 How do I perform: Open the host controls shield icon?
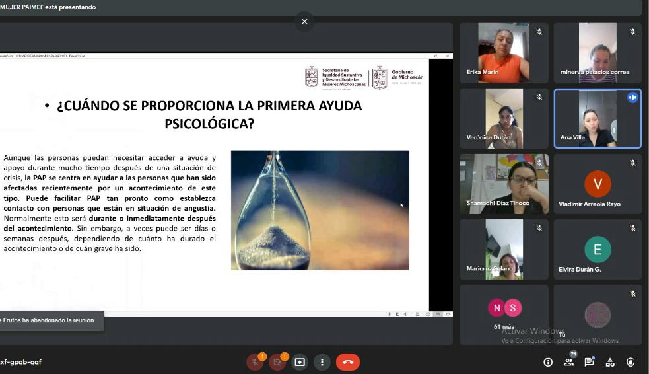pyautogui.click(x=631, y=362)
